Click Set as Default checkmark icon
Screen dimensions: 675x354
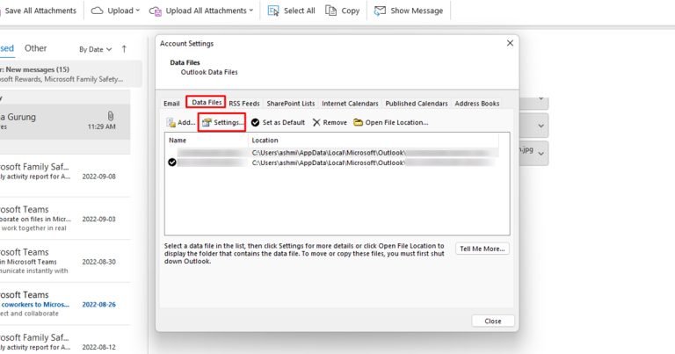point(255,123)
